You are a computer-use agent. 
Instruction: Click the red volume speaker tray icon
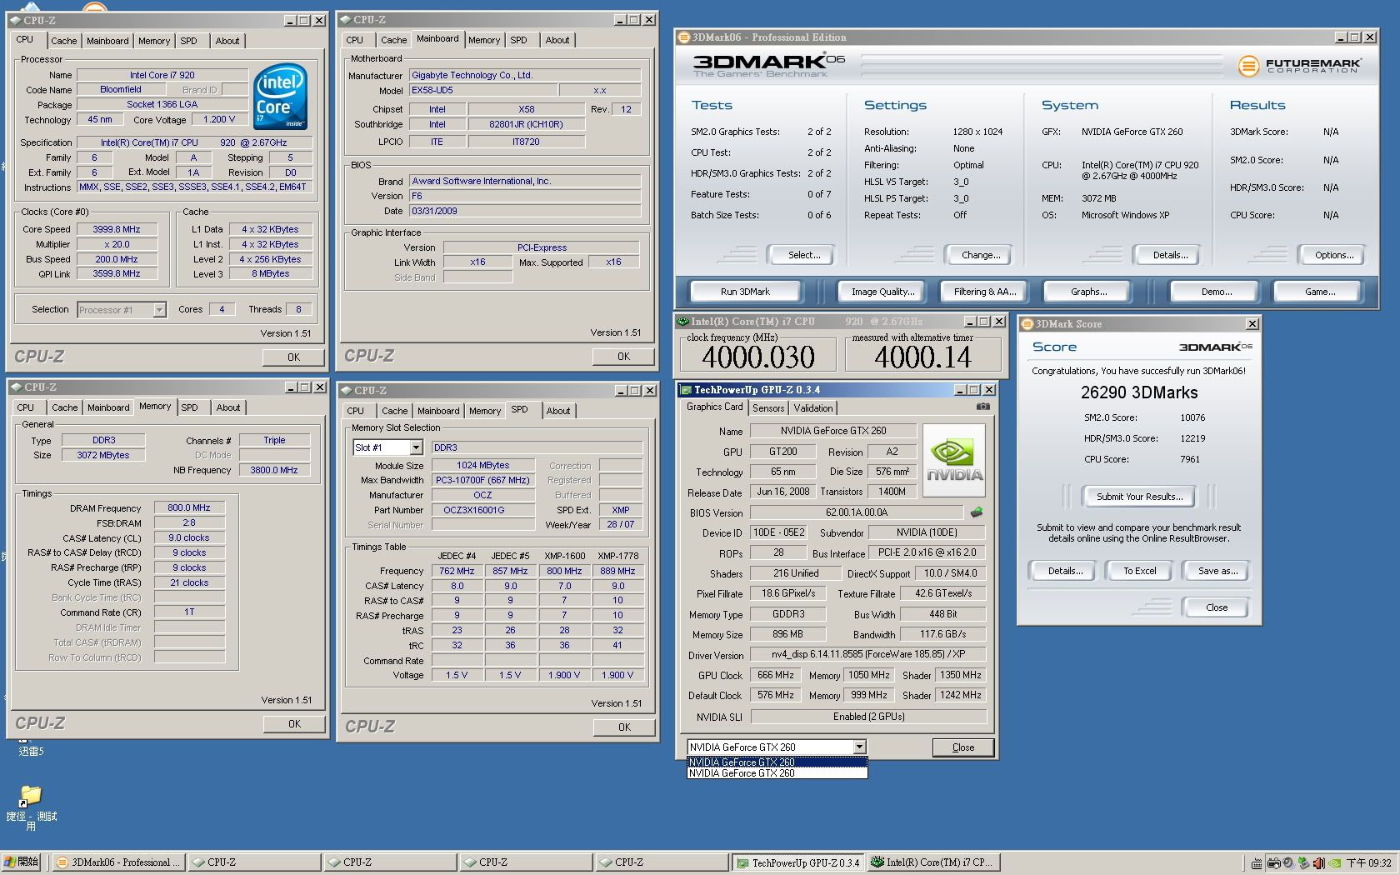coord(1319,863)
